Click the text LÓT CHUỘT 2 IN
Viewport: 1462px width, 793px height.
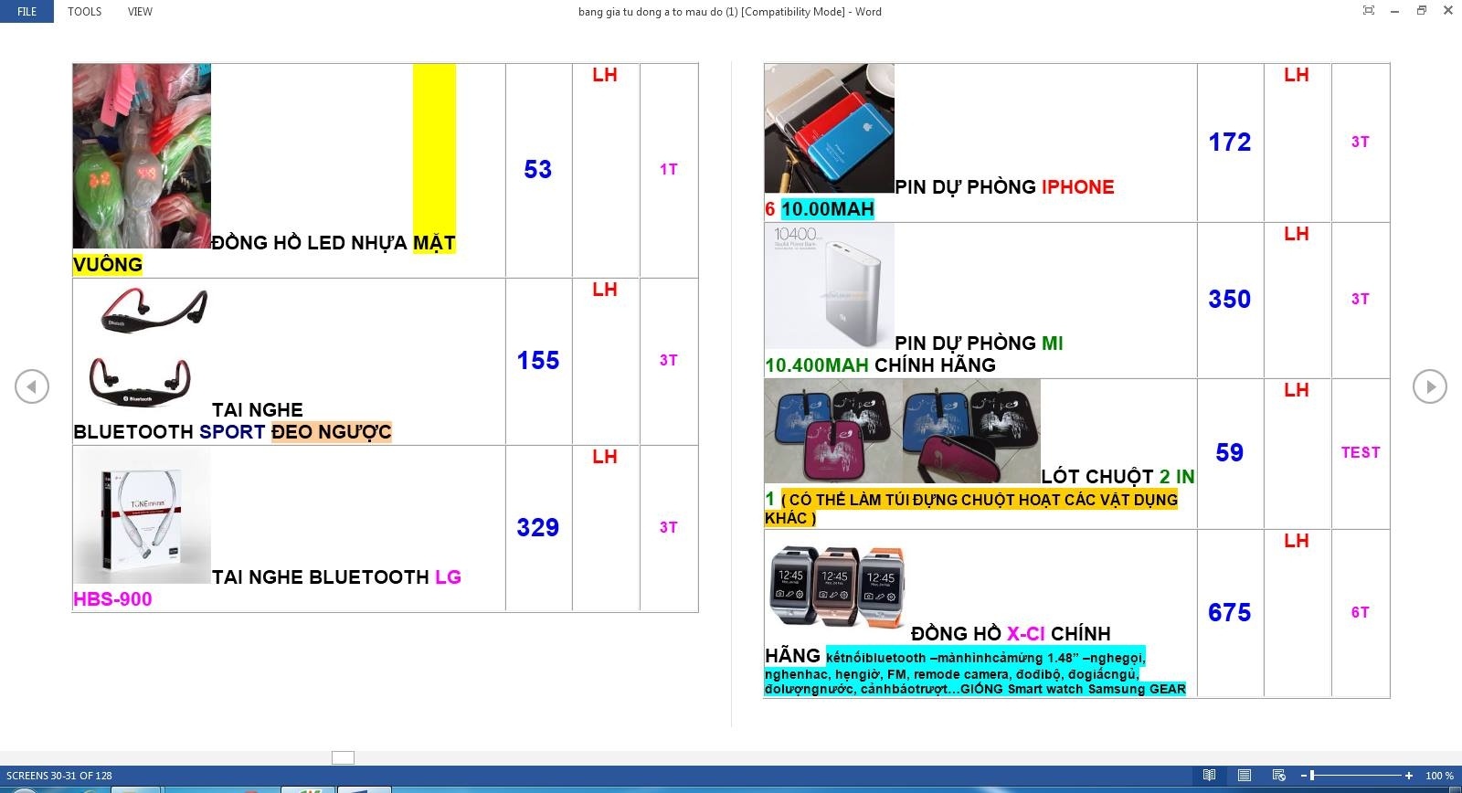[x=1118, y=477]
